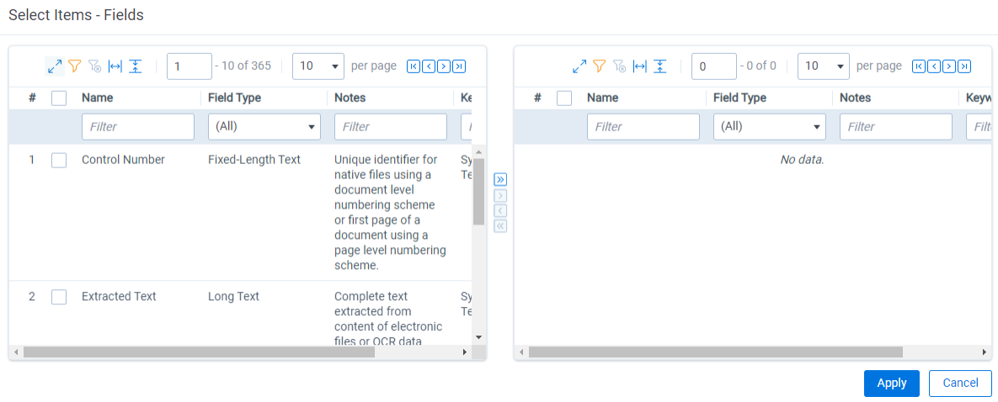
Task: Move selected item right with single arrow
Action: (500, 195)
